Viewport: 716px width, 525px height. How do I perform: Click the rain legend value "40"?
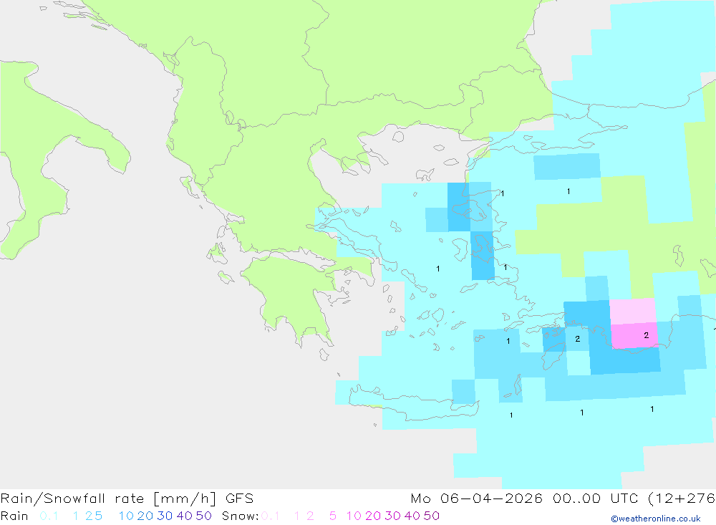click(x=185, y=516)
